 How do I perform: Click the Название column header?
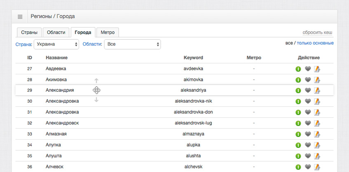click(x=56, y=57)
